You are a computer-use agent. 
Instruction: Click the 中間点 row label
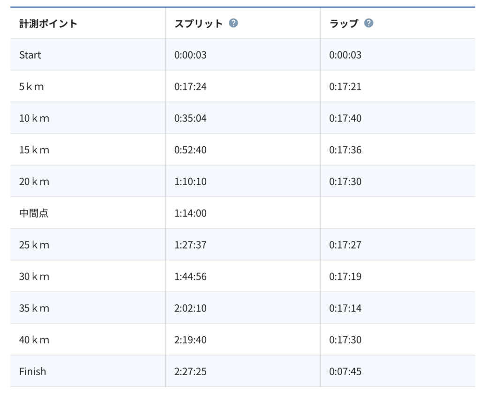coord(34,213)
